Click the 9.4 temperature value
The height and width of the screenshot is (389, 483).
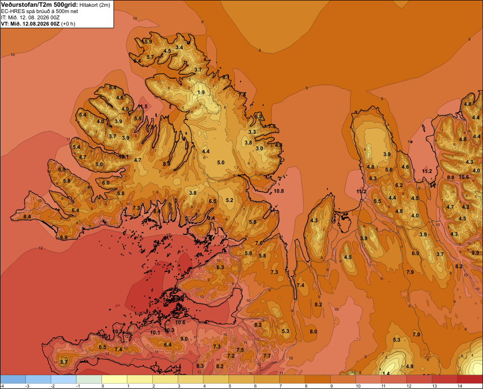(211, 218)
